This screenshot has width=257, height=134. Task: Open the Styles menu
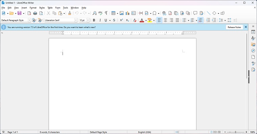click(42, 8)
